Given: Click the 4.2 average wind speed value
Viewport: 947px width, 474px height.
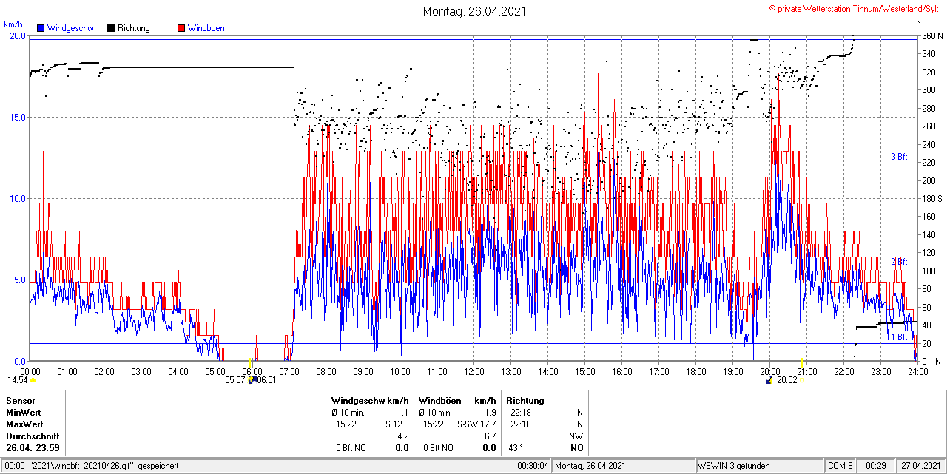Looking at the screenshot, I should pyautogui.click(x=403, y=436).
